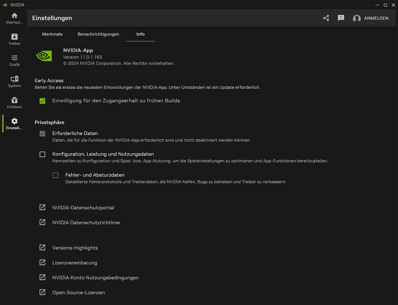Screen dimensions: 398x305
Task: Click the user avatar icon
Action: coord(357,18)
